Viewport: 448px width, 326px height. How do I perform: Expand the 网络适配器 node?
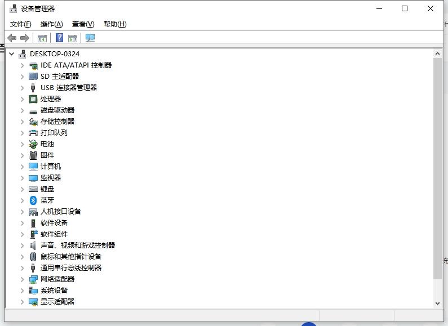point(23,279)
